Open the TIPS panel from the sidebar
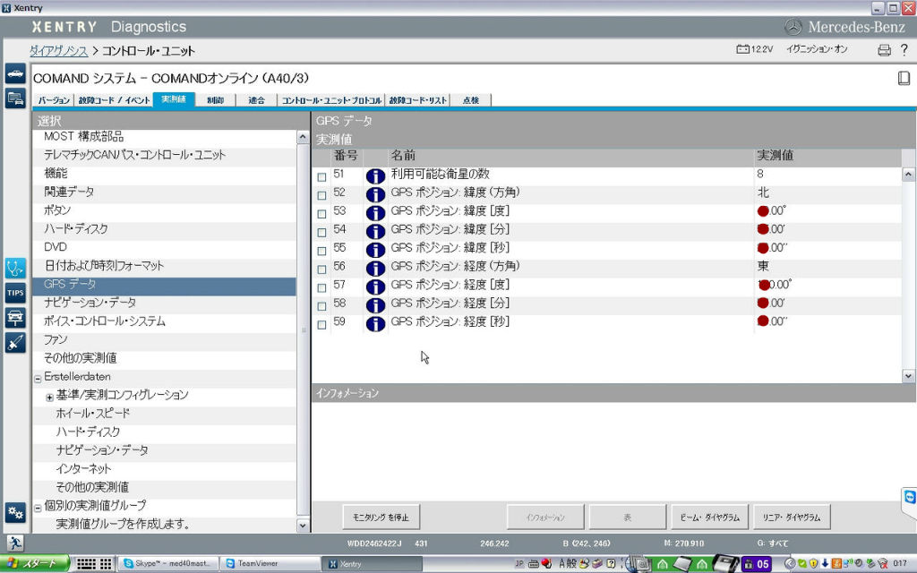 point(13,292)
